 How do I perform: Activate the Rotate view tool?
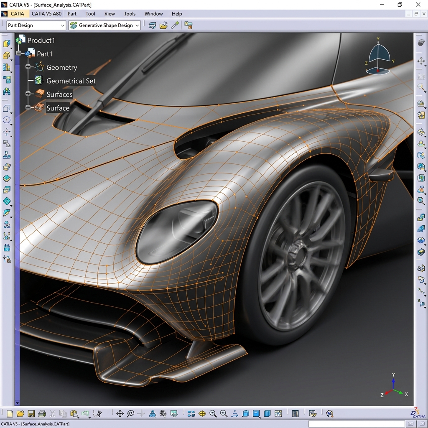pyautogui.click(x=130, y=413)
